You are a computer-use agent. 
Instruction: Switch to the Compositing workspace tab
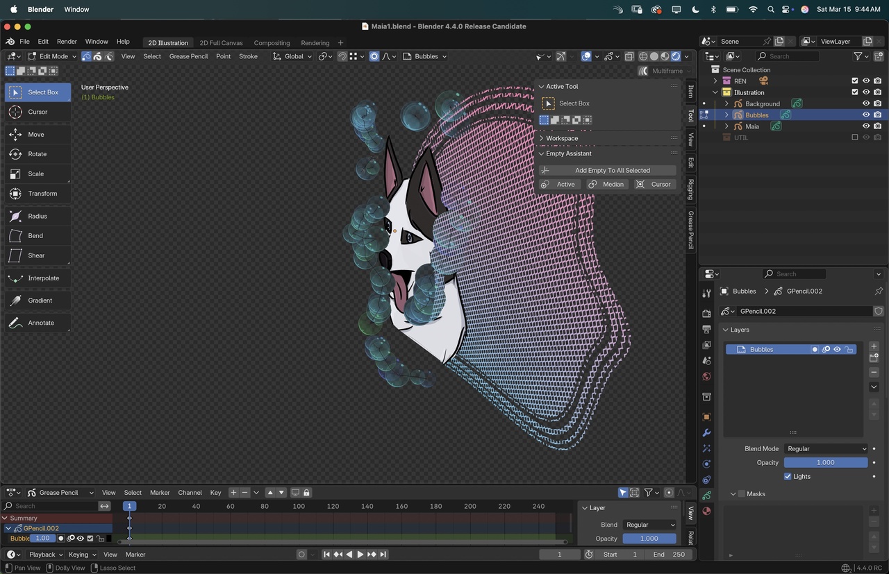pyautogui.click(x=272, y=43)
